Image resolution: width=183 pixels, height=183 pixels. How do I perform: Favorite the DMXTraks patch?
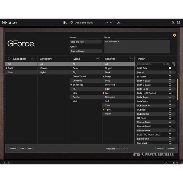click(170, 101)
